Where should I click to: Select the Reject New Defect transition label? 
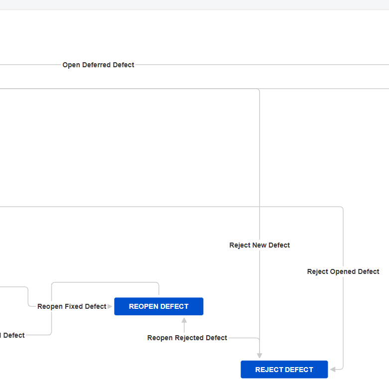(259, 245)
